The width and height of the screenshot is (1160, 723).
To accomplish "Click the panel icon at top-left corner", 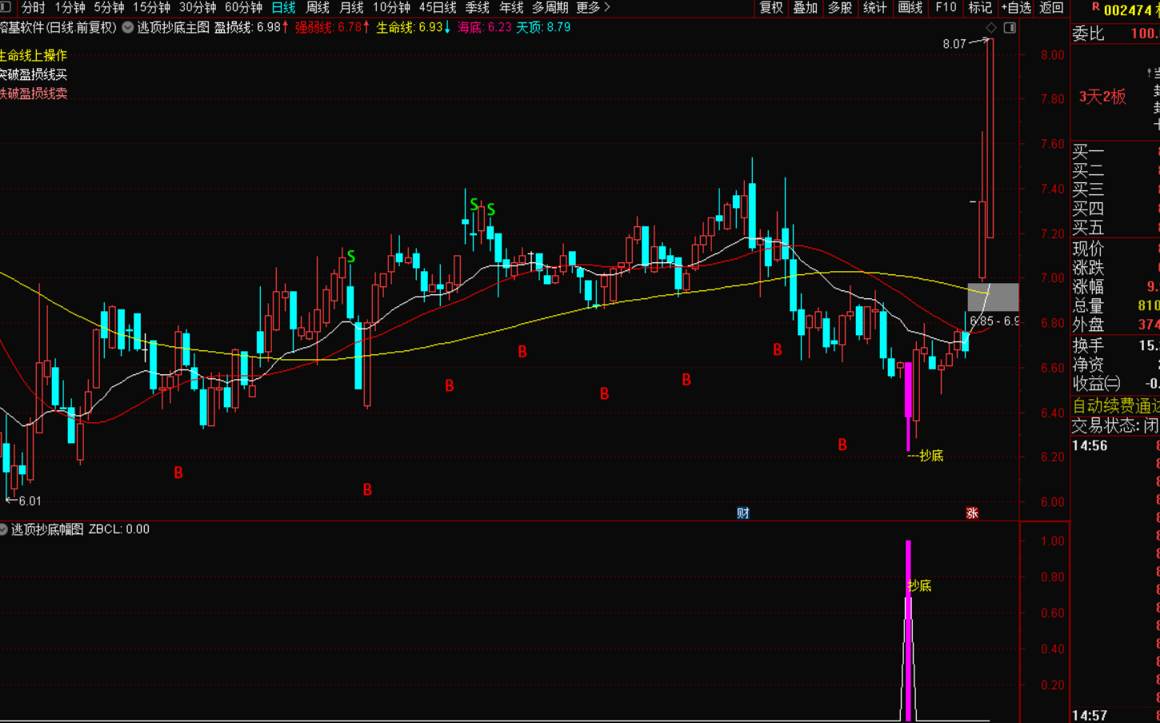I will tap(6, 8).
